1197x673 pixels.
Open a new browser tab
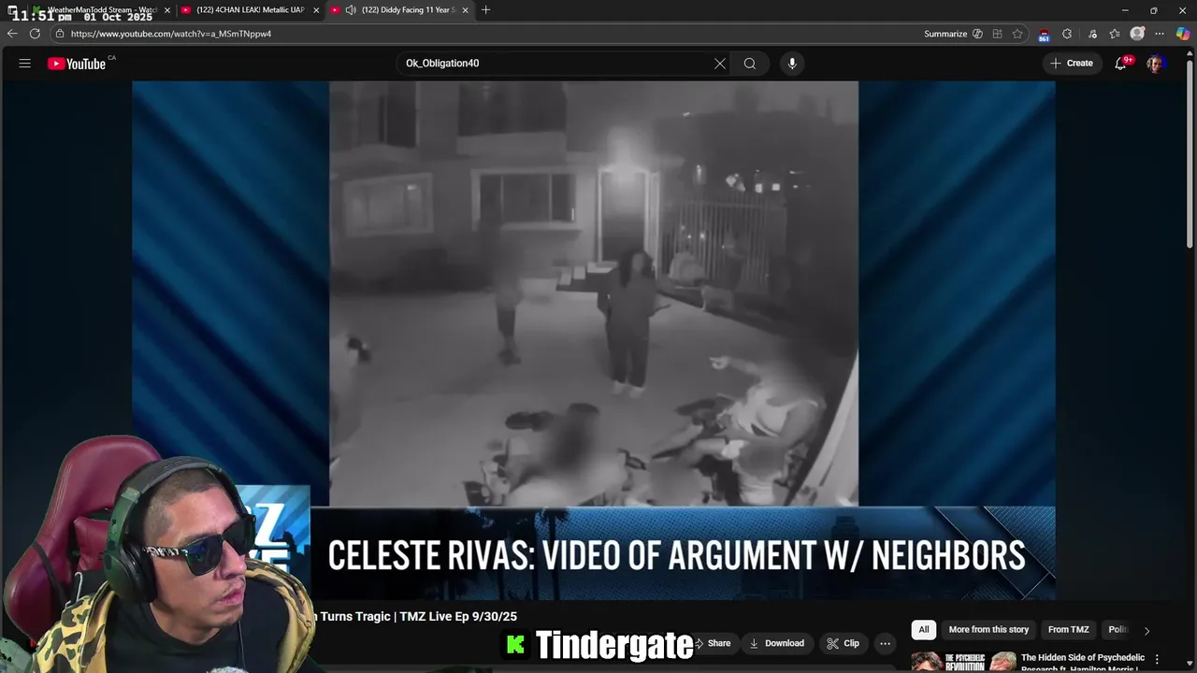tap(485, 10)
